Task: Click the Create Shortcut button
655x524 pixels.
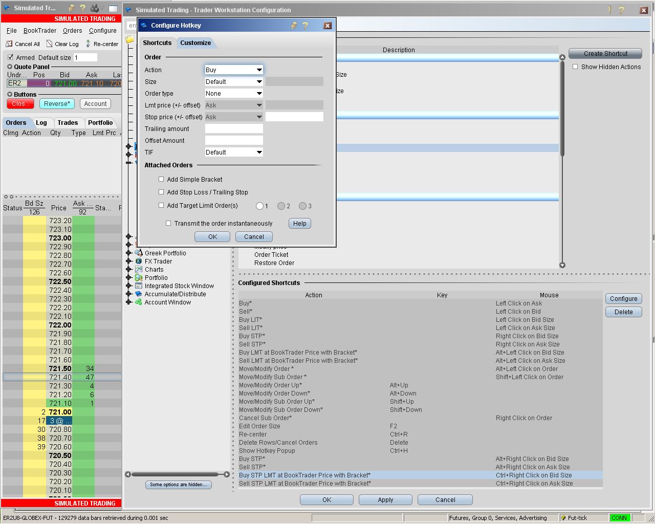Action: point(605,54)
